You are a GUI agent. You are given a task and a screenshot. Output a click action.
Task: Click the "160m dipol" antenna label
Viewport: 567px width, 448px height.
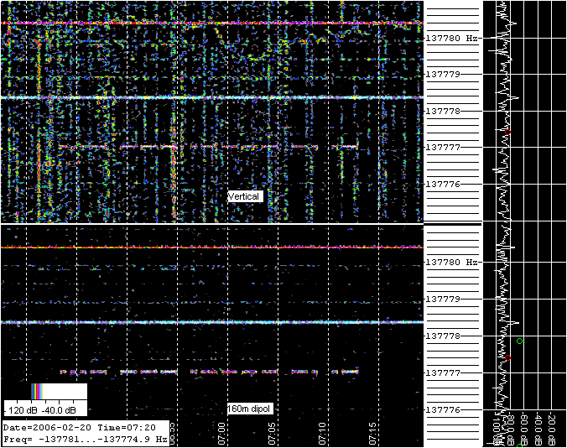point(249,409)
